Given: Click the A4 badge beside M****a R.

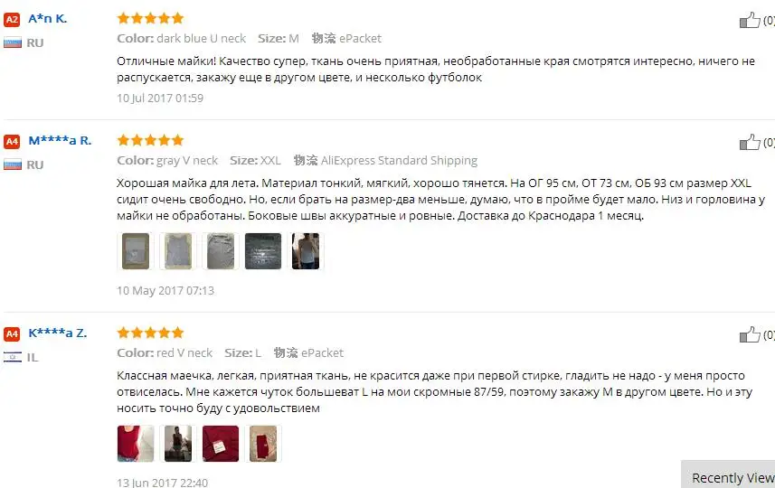Looking at the screenshot, I should pyautogui.click(x=12, y=142).
